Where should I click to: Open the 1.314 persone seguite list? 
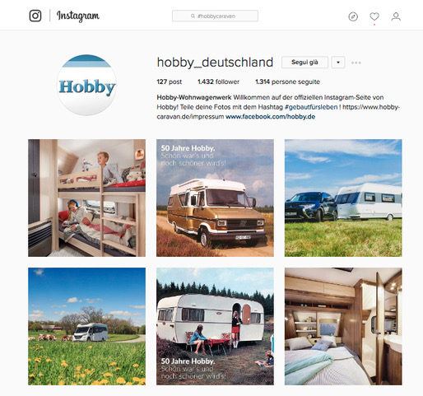pos(287,82)
